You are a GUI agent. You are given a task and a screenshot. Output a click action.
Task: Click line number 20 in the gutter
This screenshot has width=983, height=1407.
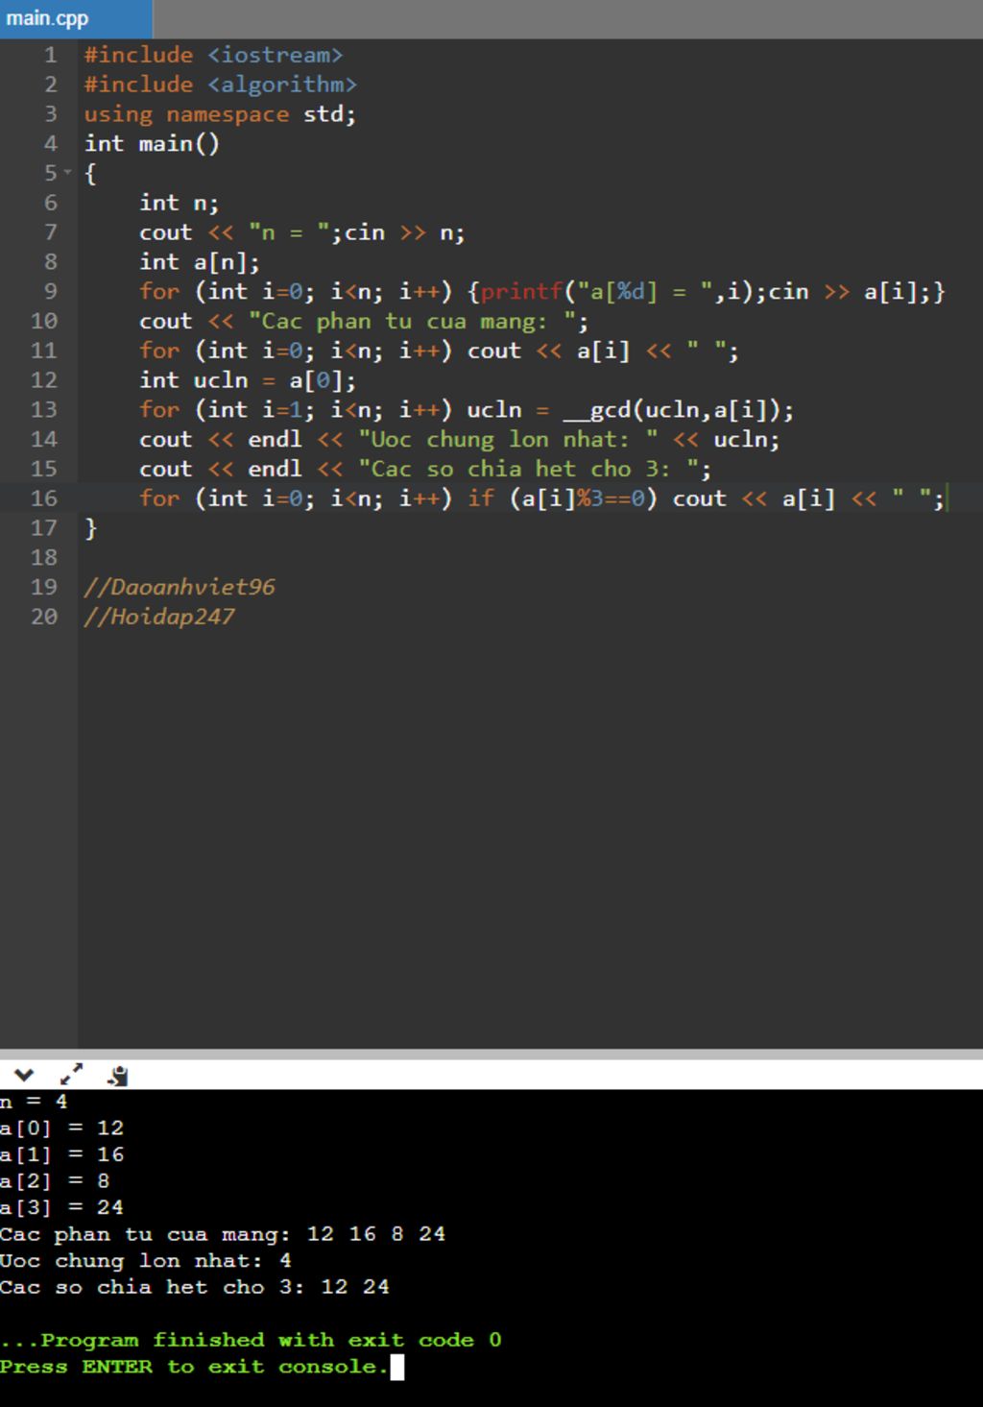coord(44,616)
